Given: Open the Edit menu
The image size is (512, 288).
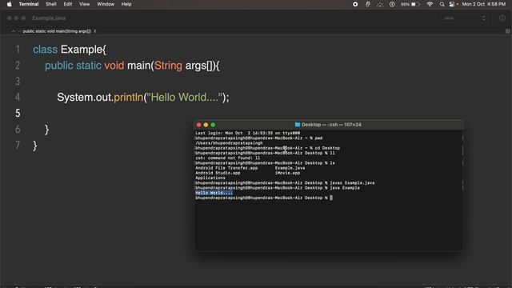Looking at the screenshot, I should 67,4.
